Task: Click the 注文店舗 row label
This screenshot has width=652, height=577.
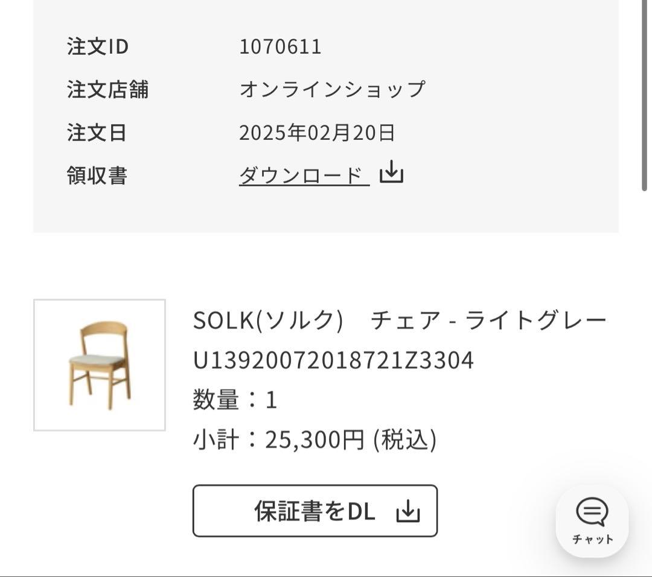Action: [x=108, y=89]
